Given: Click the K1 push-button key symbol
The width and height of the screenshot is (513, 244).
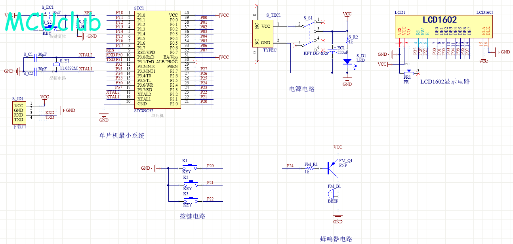Looking at the screenshot, I should (x=192, y=166).
